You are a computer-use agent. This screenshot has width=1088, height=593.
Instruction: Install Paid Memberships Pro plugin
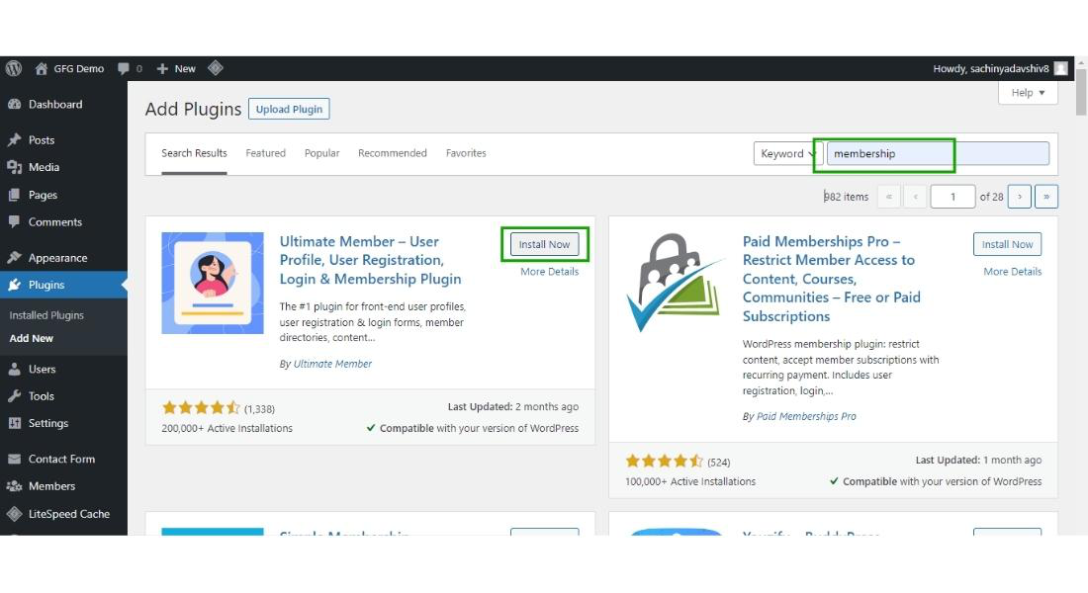(x=1007, y=244)
